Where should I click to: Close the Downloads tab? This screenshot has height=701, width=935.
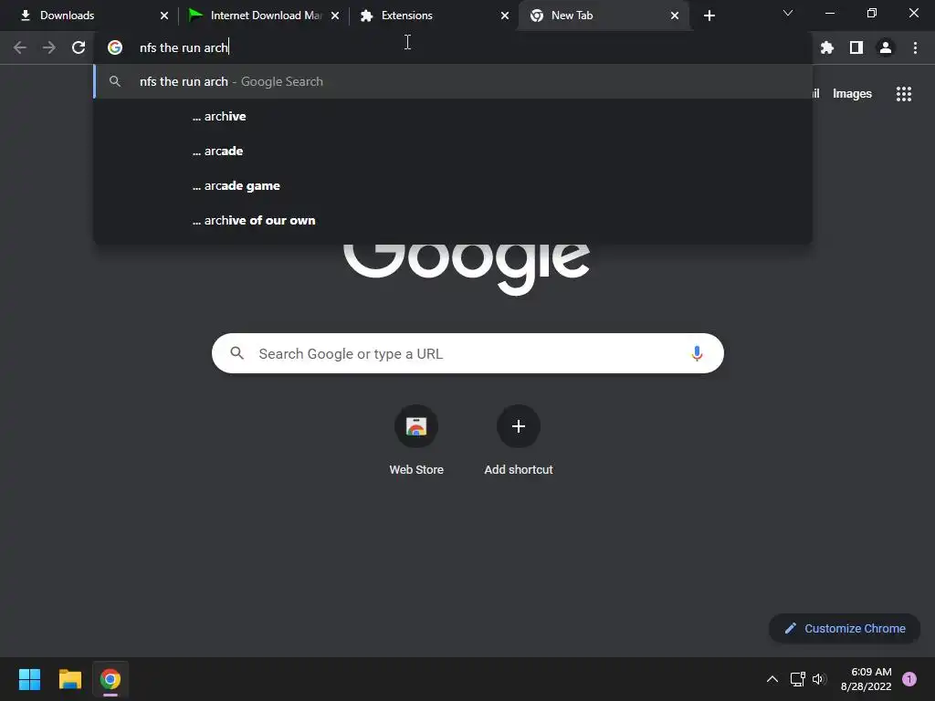pyautogui.click(x=164, y=16)
